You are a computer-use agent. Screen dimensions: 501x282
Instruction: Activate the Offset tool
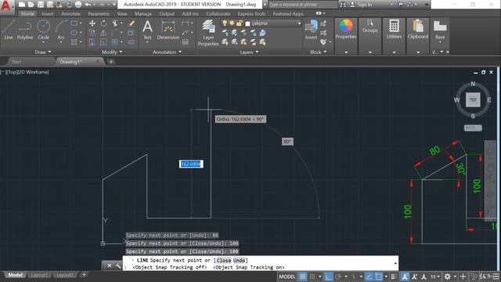tap(132, 42)
